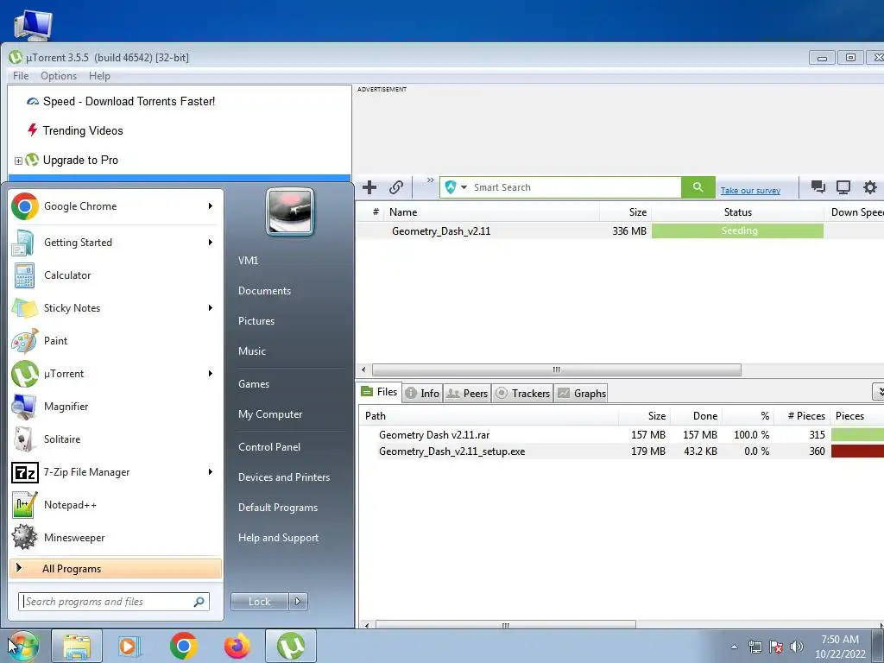The image size is (884, 663).
Task: Open uTorrent preferences gear icon
Action: coord(870,187)
